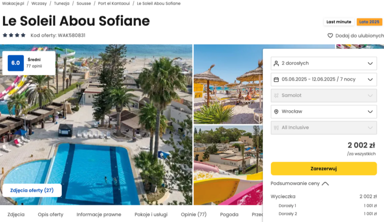Expand the date range 05.06.2025 dropdown

324,79
